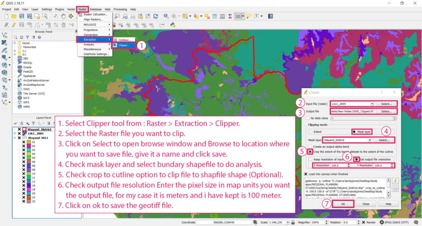Click the CSW MetaSearch icon
Image resolution: width=422 pixels, height=226 pixels.
point(162,25)
